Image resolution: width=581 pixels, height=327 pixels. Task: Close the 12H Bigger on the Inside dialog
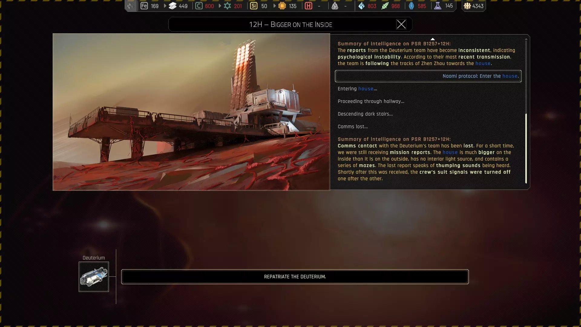401,24
